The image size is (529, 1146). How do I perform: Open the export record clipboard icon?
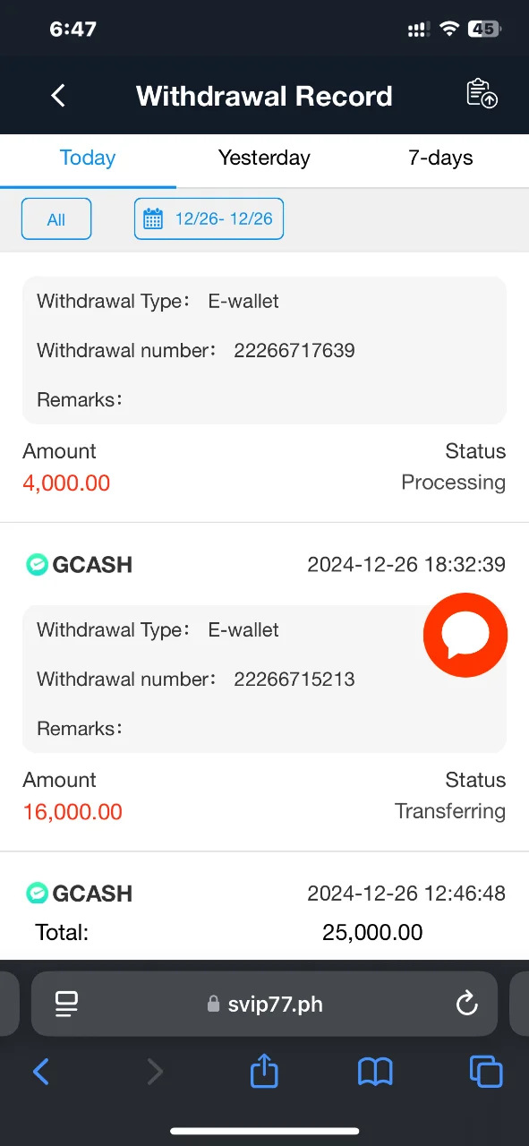(x=482, y=95)
